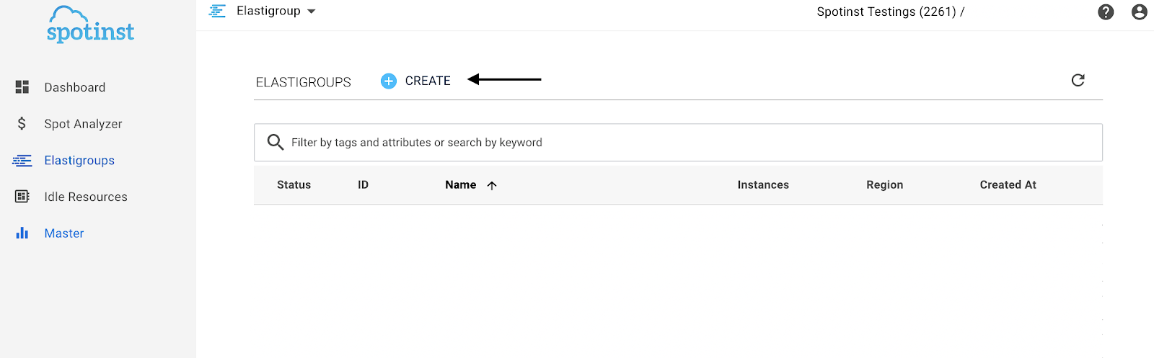
Task: Click the Dashboard grid icon
Action: [22, 87]
